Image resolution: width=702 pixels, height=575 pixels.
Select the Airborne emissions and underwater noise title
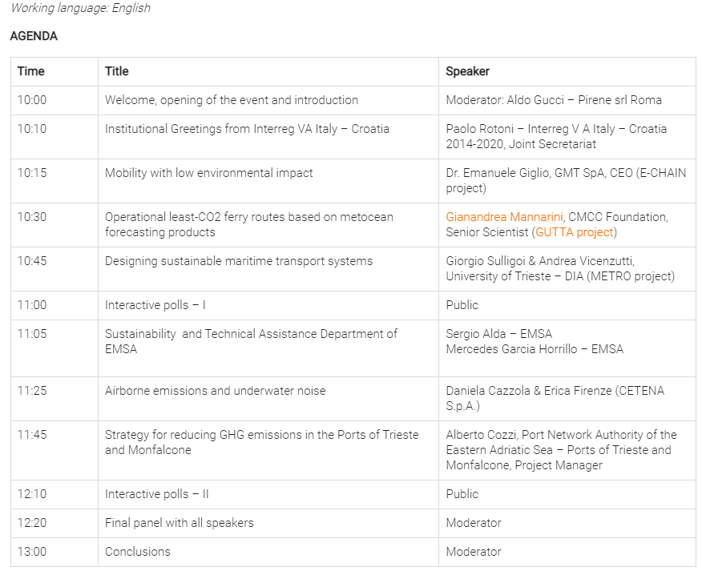(x=216, y=391)
